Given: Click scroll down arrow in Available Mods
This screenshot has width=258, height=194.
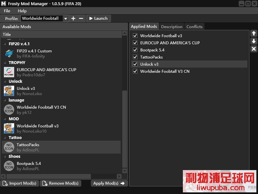Looking at the screenshot, I should point(124,171).
